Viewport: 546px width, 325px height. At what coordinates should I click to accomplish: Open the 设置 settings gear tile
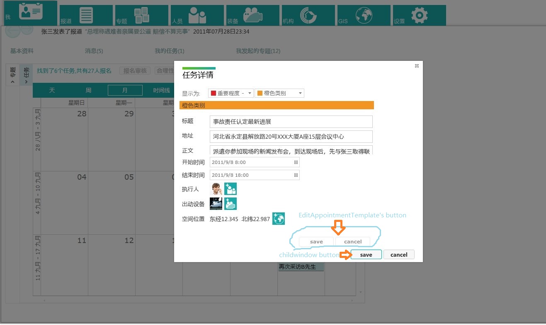pos(420,15)
